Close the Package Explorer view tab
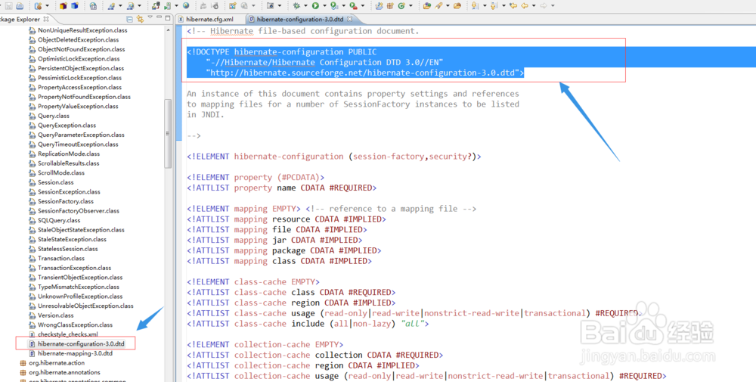 (46, 19)
